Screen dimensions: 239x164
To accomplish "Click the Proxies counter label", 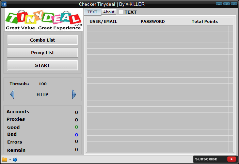I will click(16, 119).
